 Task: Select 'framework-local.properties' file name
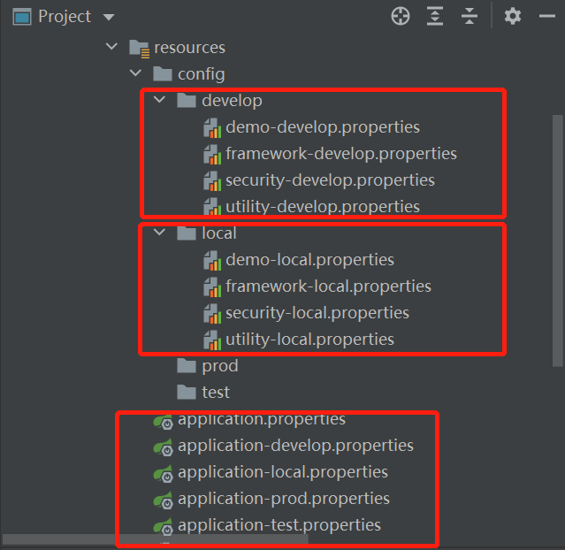click(328, 286)
